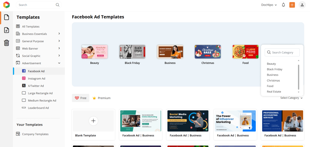Open the notifications bell
This screenshot has height=147, width=310.
pos(283,5)
